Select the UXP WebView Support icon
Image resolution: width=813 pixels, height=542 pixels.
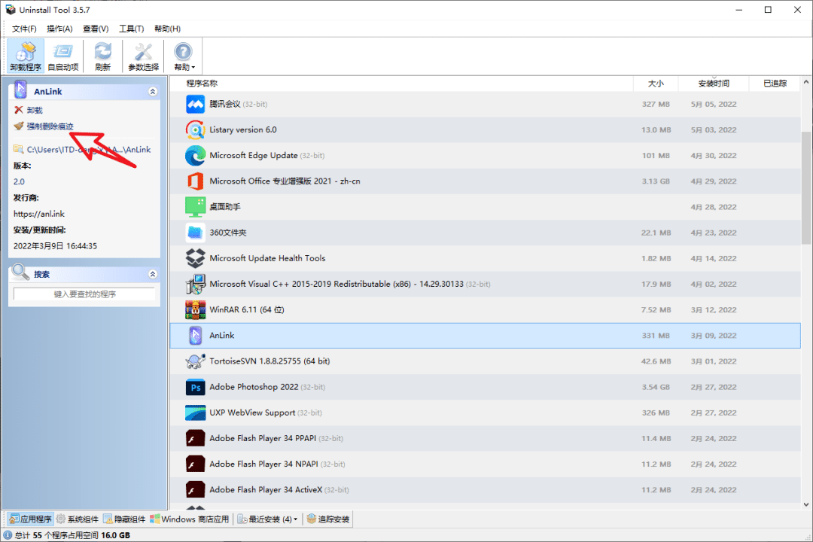(x=195, y=413)
